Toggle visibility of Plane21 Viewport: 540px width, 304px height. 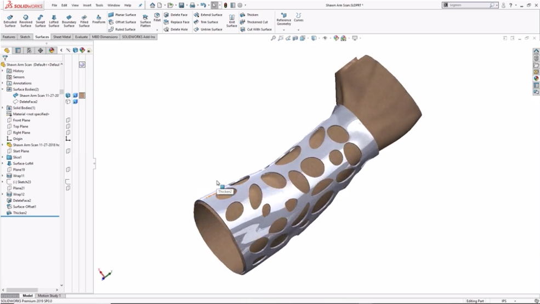click(68, 188)
